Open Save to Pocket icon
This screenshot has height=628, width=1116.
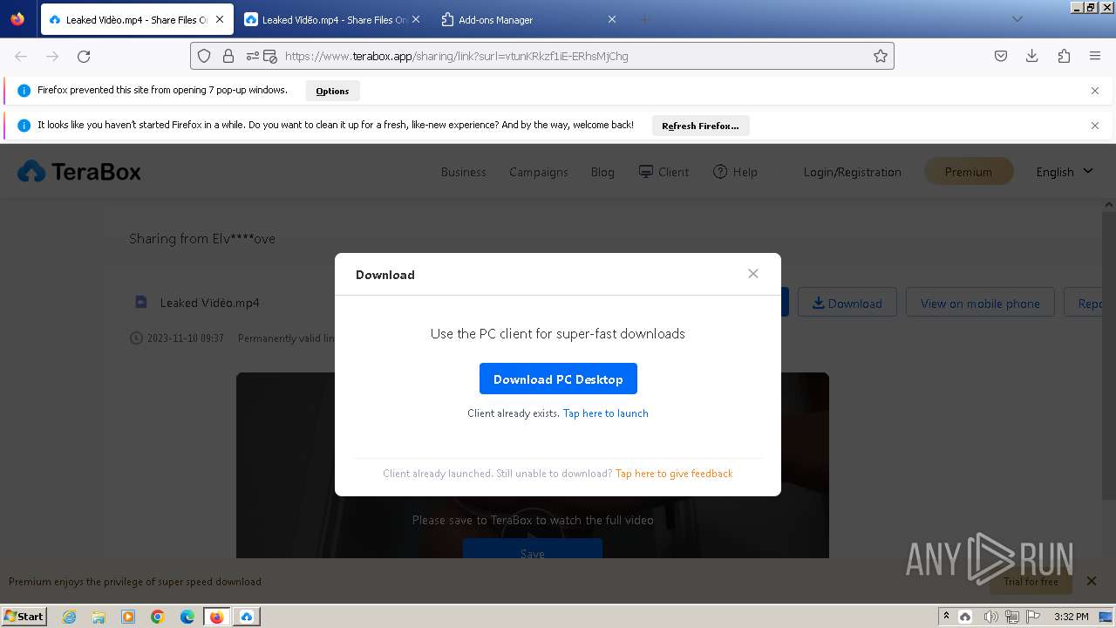1001,56
